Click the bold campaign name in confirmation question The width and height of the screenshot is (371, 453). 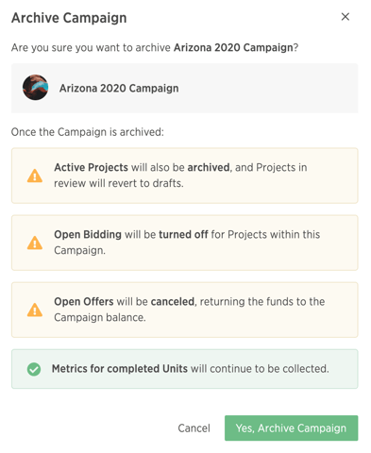pyautogui.click(x=233, y=47)
